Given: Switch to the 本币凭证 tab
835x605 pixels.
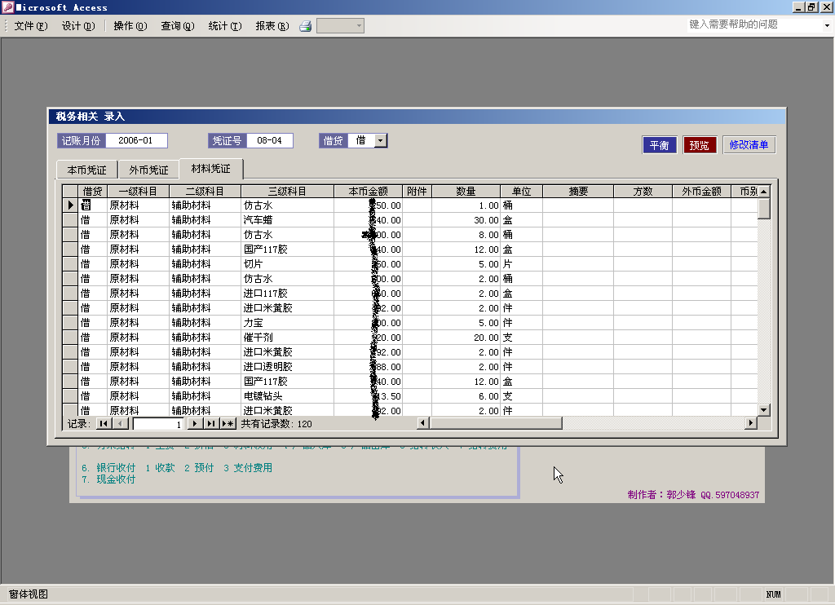Looking at the screenshot, I should pos(86,170).
